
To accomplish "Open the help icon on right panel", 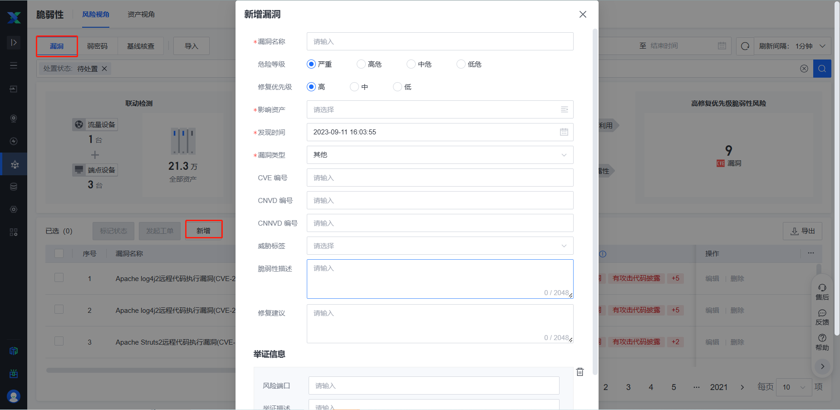I will click(x=822, y=342).
